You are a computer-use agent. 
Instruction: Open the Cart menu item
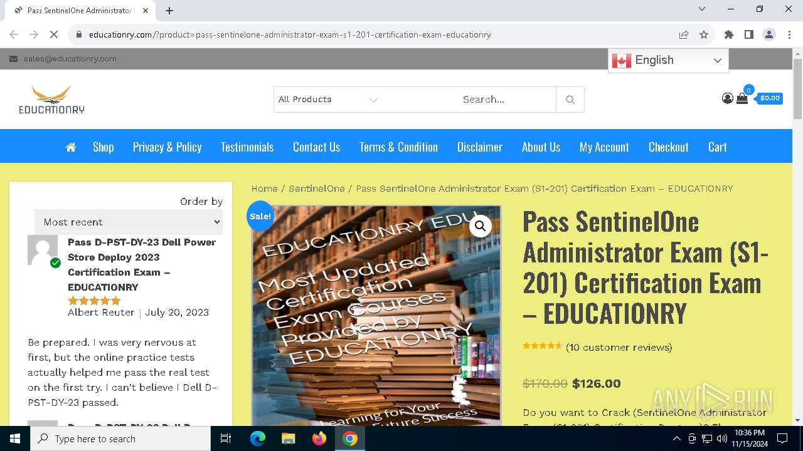click(x=718, y=147)
